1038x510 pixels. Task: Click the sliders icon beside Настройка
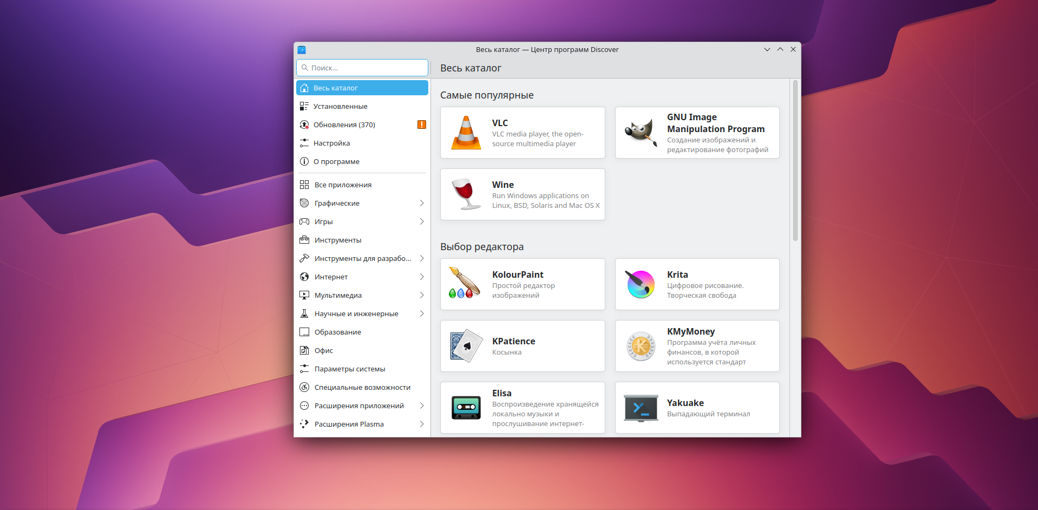304,143
